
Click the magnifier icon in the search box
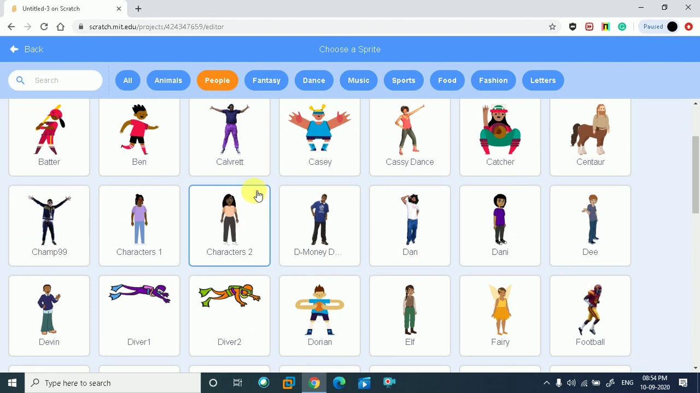tap(20, 80)
